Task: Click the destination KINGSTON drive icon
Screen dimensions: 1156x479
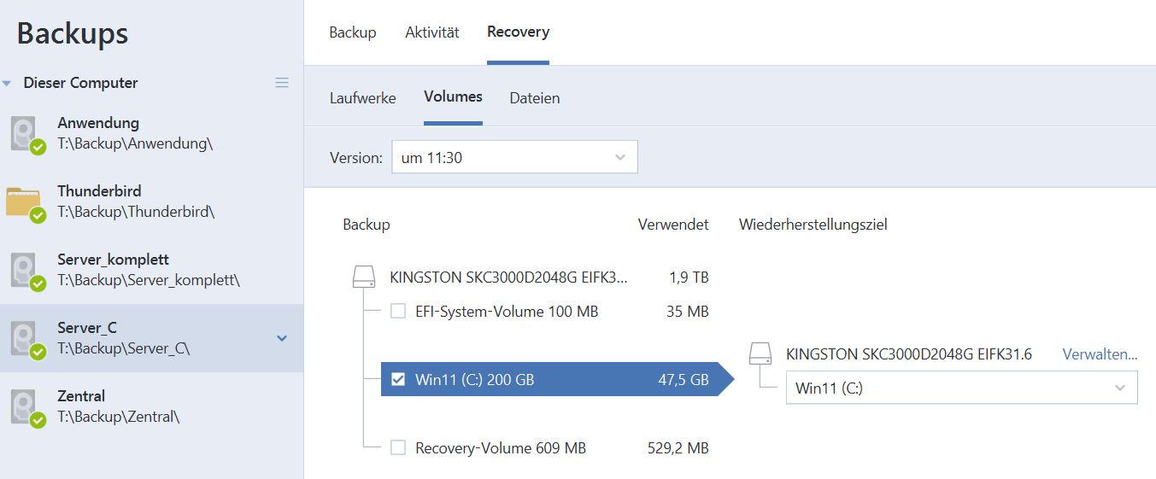Action: 760,354
